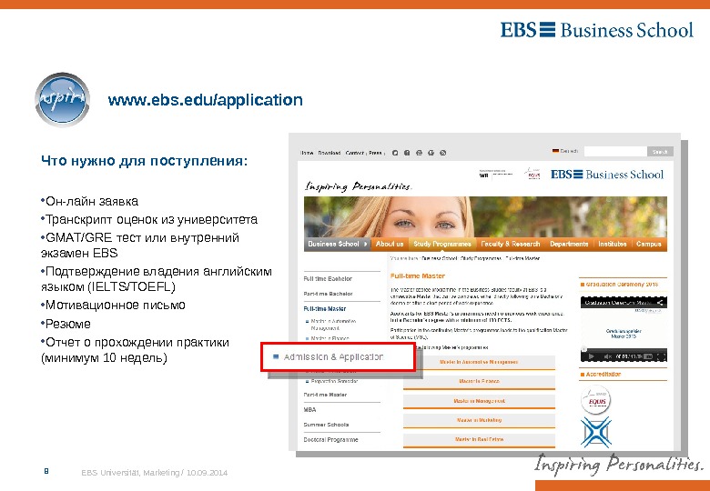Viewport: 710px width, 491px height.
Task: Open Doctoral Programme in the sidebar
Action: [330, 439]
